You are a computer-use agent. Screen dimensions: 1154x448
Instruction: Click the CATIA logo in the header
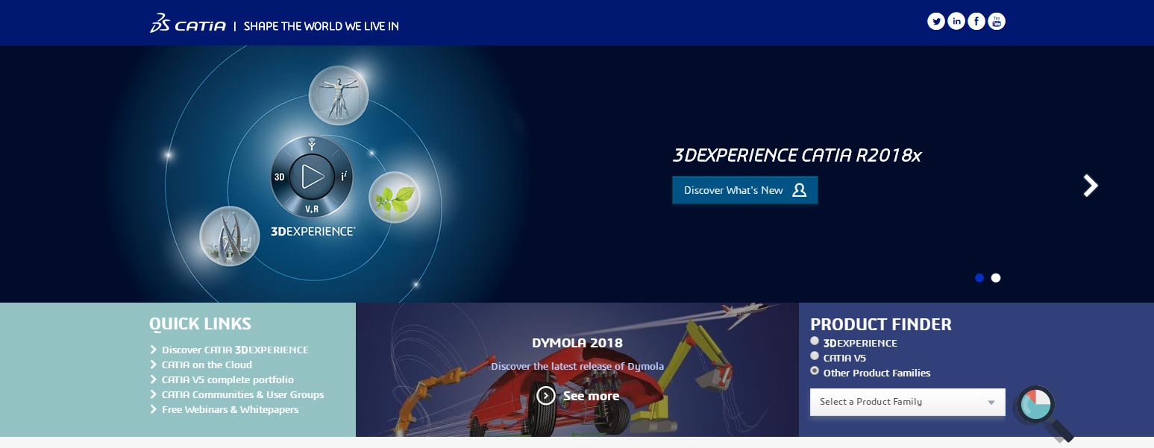pyautogui.click(x=187, y=24)
